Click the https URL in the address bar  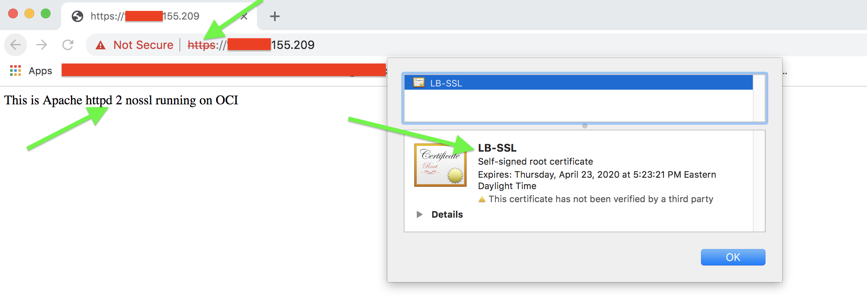pos(251,45)
